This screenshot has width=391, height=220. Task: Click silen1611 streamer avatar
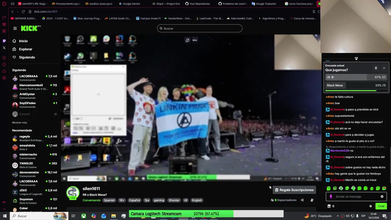coord(73,193)
